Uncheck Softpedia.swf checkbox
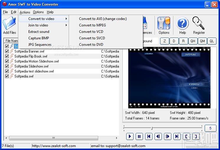The height and width of the screenshot is (150, 220). click(x=7, y=76)
